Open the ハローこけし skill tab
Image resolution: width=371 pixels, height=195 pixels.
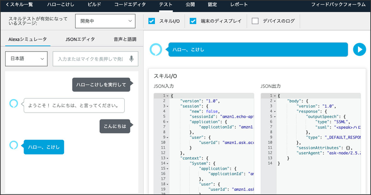[x=61, y=5]
